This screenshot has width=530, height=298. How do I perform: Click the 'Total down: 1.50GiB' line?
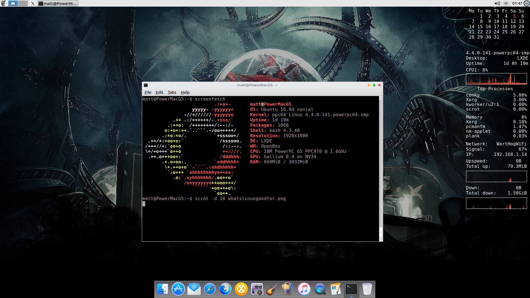pyautogui.click(x=496, y=193)
